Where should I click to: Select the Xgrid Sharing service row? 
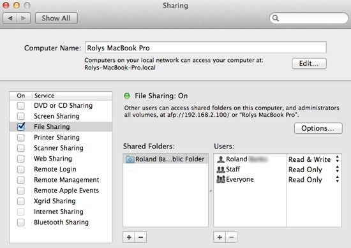coord(61,201)
